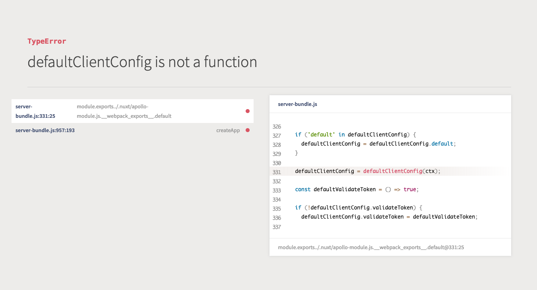Click line number 327 in gutter

277,136
